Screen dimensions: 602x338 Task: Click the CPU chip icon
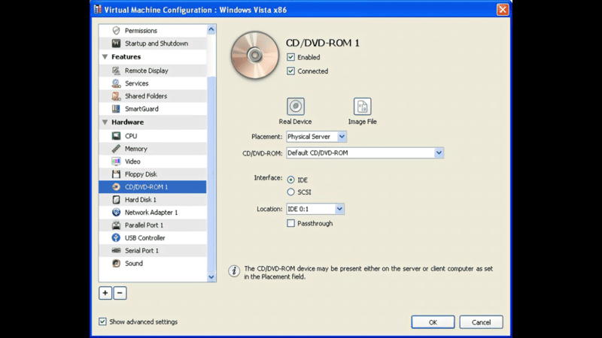[x=116, y=136]
